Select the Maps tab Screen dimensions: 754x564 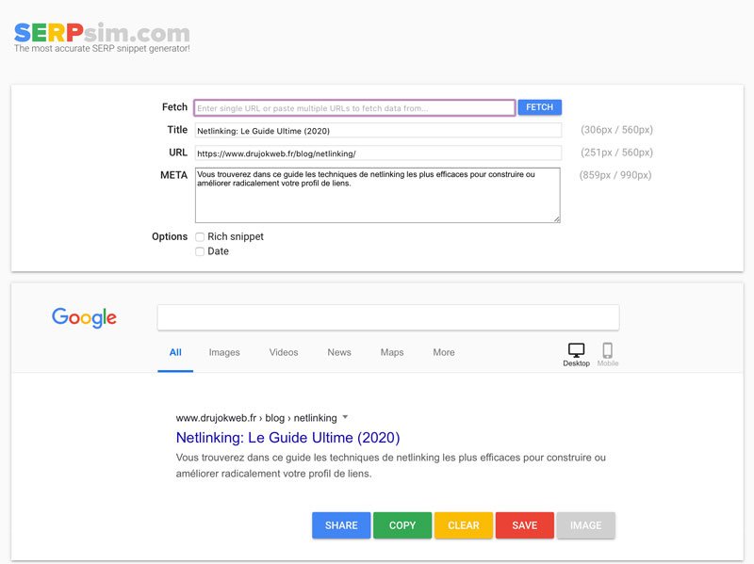click(392, 352)
